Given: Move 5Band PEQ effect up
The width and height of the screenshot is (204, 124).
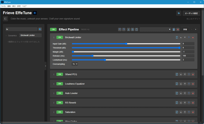Looking at the screenshot, I should point(181,75).
